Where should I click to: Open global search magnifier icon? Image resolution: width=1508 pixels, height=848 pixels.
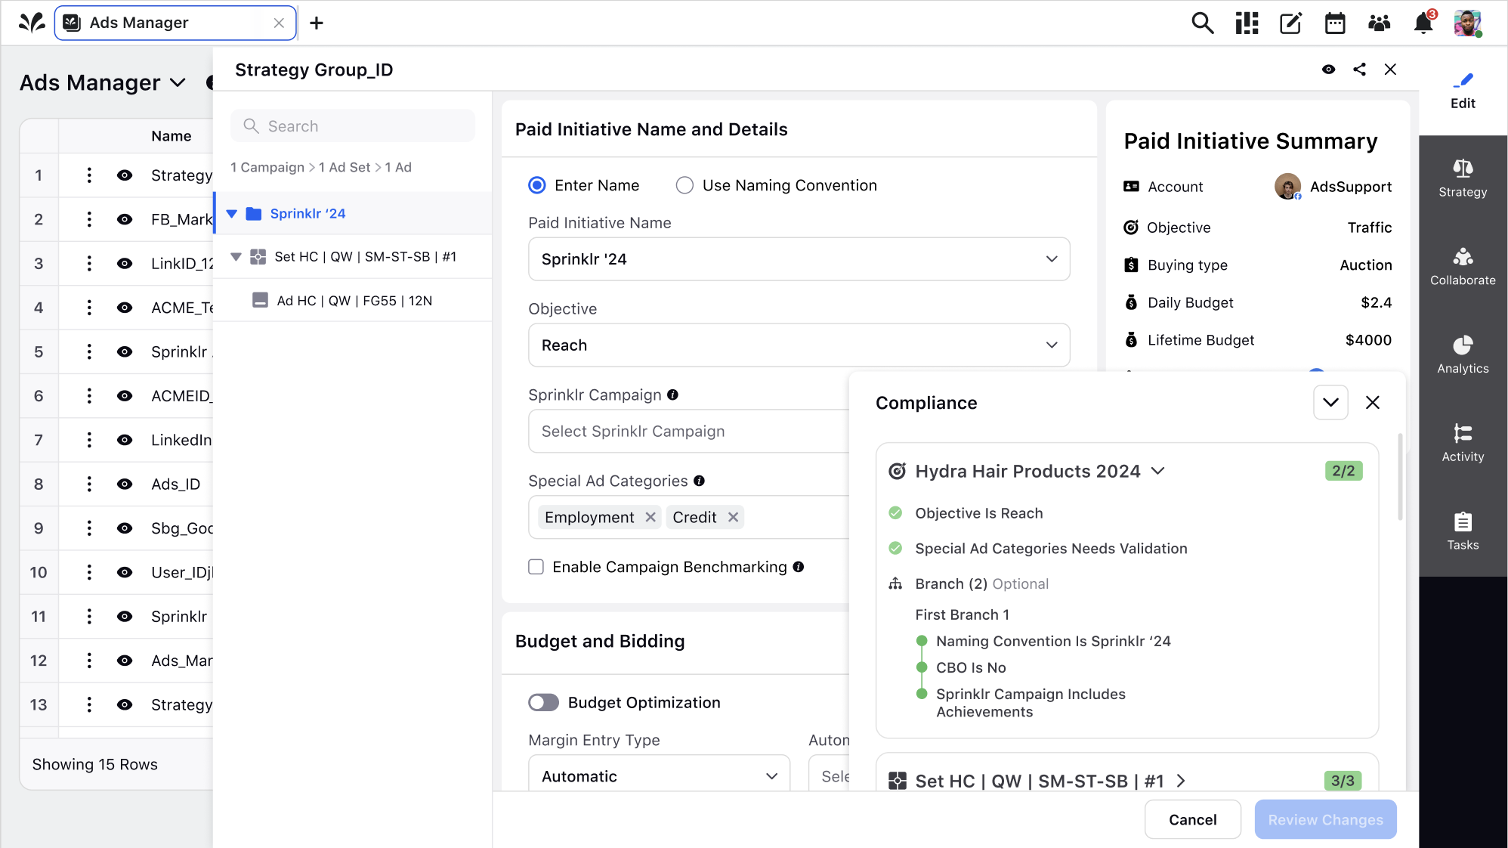point(1202,23)
